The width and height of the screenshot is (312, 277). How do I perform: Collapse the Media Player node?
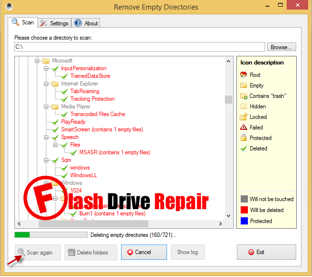point(46,107)
